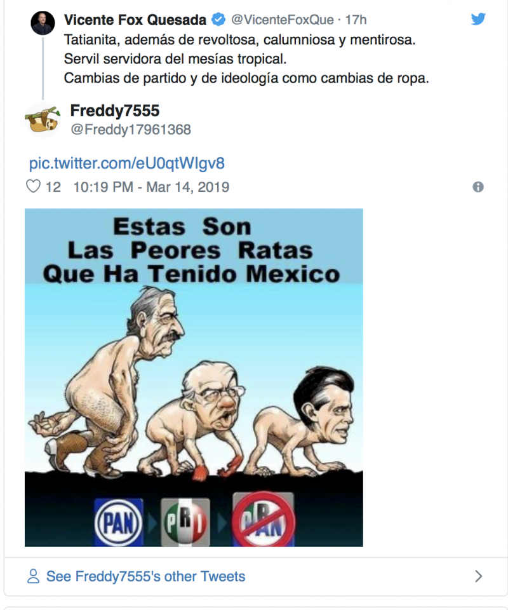Image resolution: width=508 pixels, height=610 pixels.
Task: Open the cartoon image in the tweet
Action: pyautogui.click(x=194, y=377)
